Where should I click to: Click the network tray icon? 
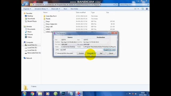pyautogui.click(x=133, y=94)
